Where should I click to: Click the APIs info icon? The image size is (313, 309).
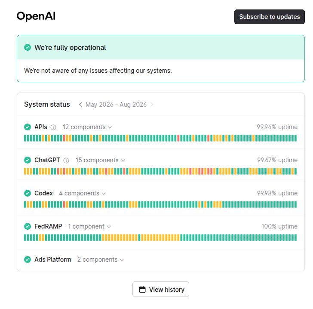53,127
